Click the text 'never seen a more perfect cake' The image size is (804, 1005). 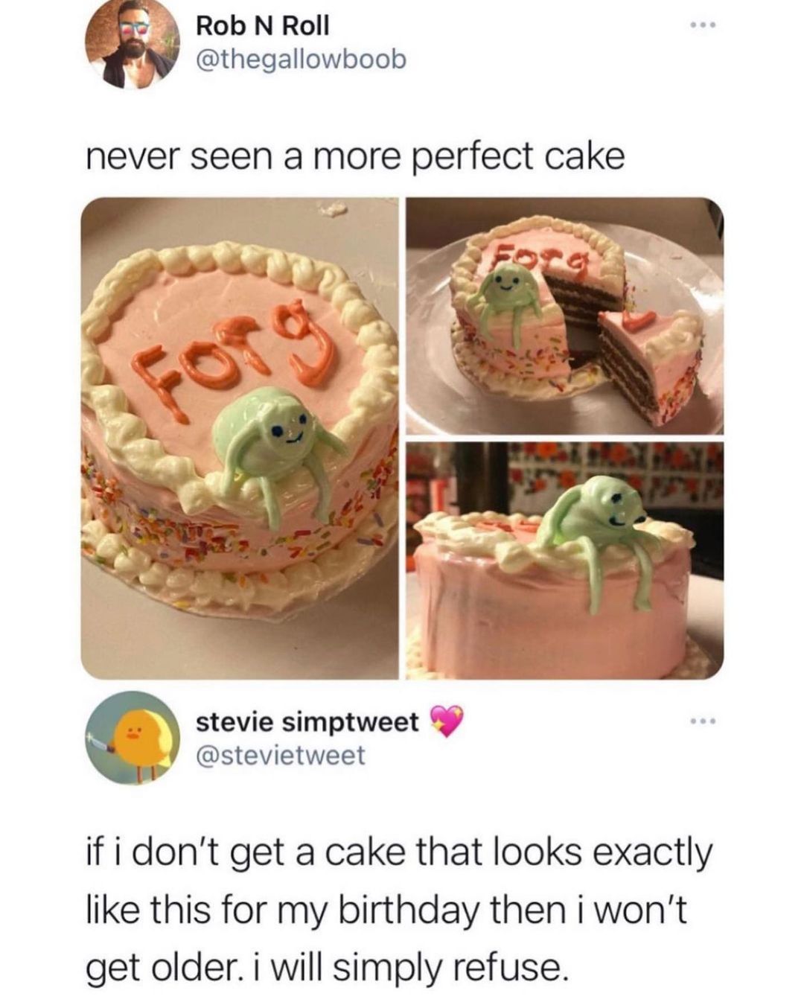click(x=356, y=156)
